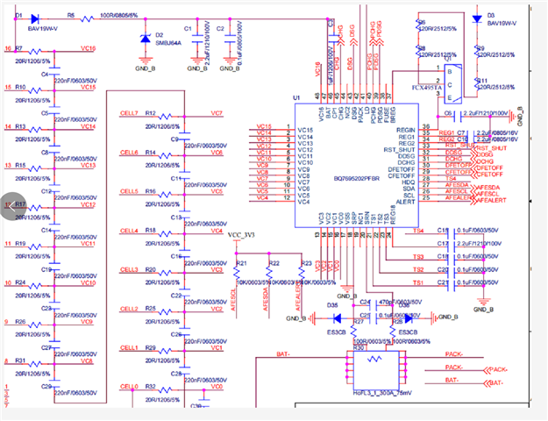Image resolution: width=548 pixels, height=421 pixels.
Task: Click the BQ7695202PFBR chip part number
Action: 357,178
